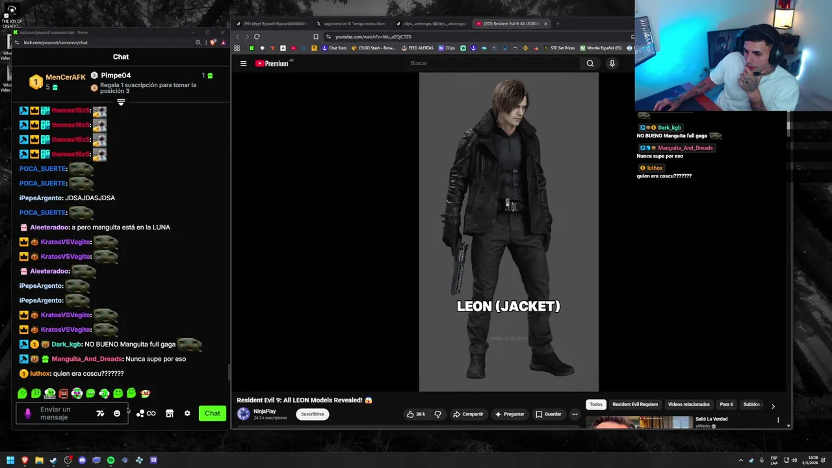The width and height of the screenshot is (832, 468).
Task: Switch to the vagobond en X tab
Action: coord(352,23)
